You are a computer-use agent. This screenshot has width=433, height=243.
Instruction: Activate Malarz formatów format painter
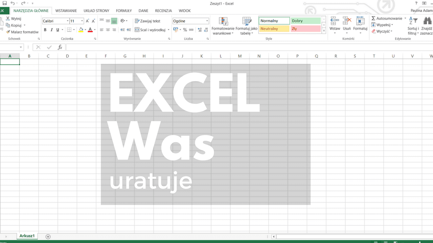point(22,32)
